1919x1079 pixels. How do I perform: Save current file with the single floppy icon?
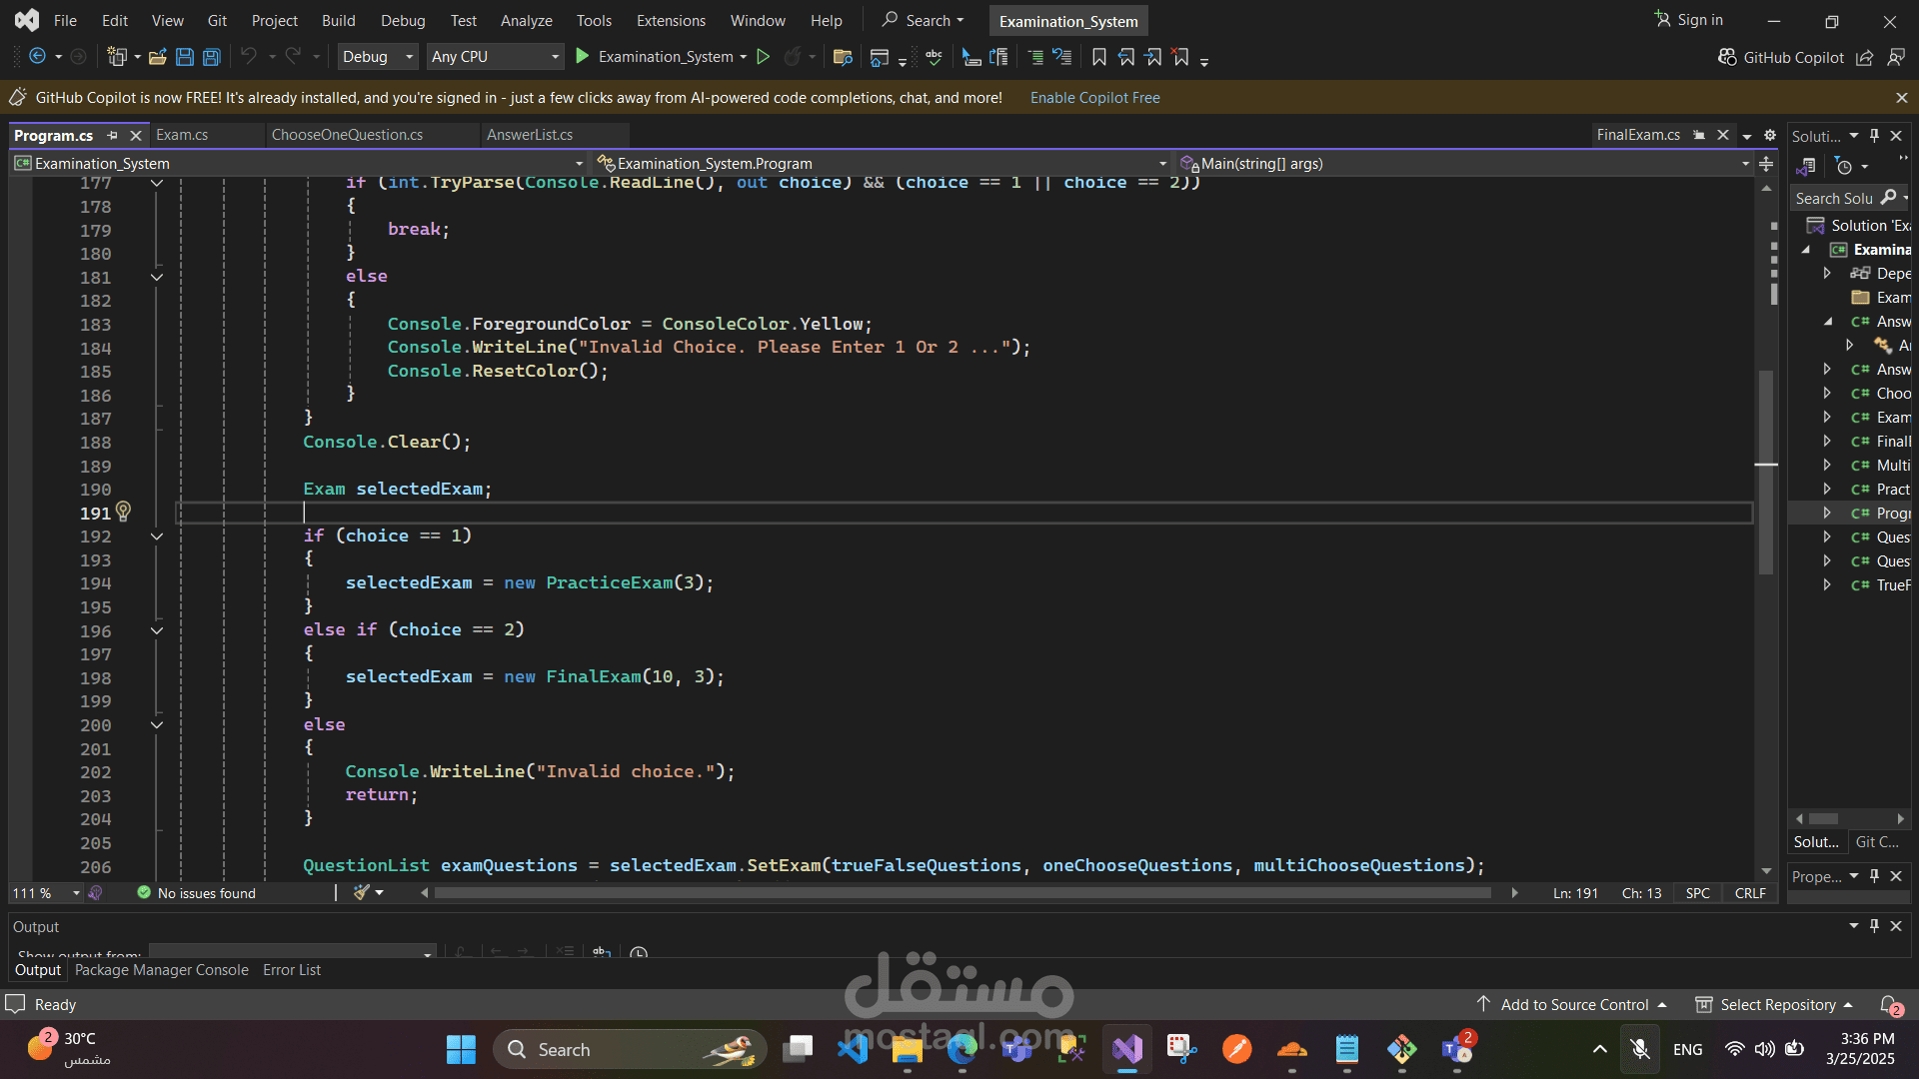(x=185, y=57)
